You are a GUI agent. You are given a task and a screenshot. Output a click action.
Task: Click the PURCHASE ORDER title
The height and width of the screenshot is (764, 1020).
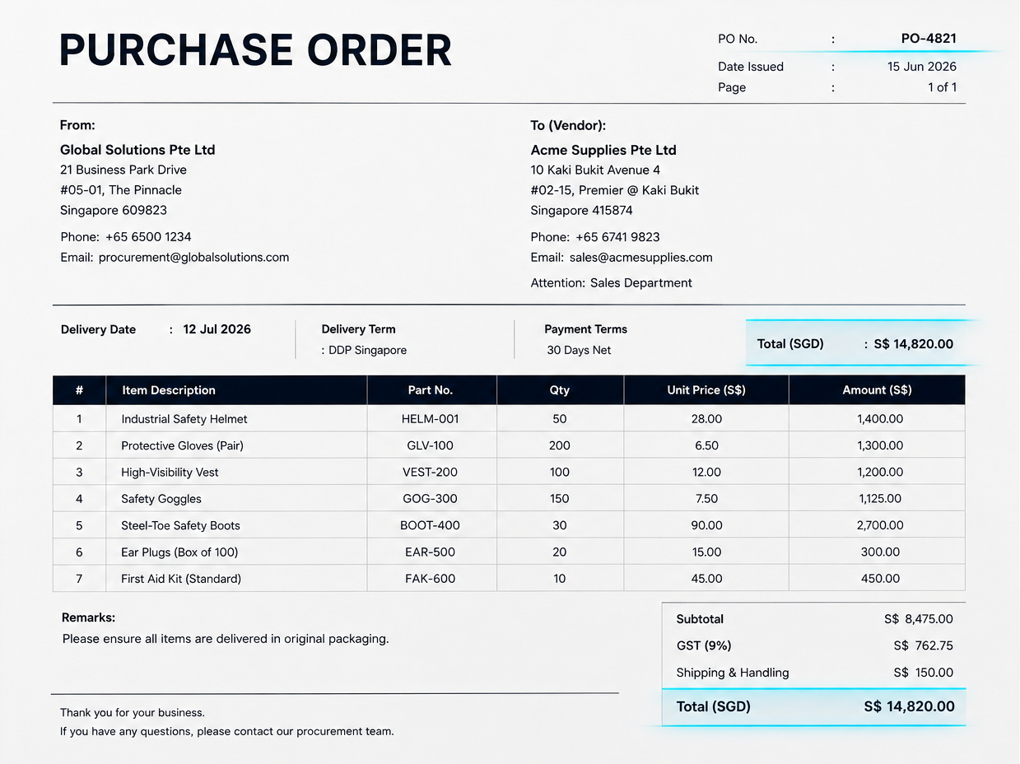coord(255,50)
